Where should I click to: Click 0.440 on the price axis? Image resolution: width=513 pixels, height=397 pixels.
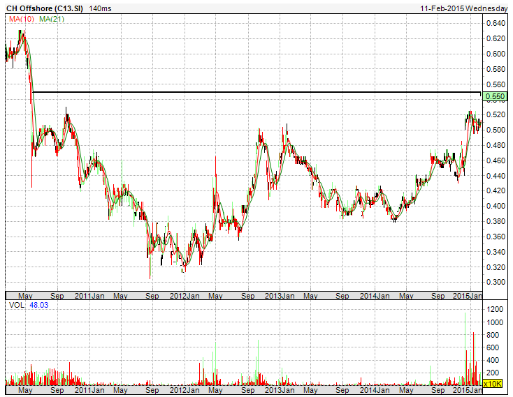[495, 175]
